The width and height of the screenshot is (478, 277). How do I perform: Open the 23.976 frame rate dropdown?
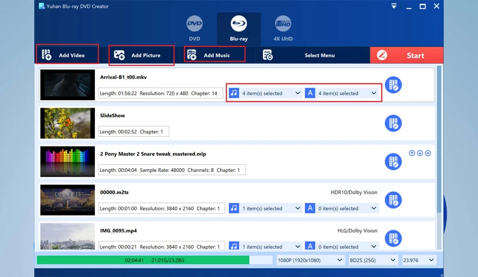pyautogui.click(x=419, y=260)
